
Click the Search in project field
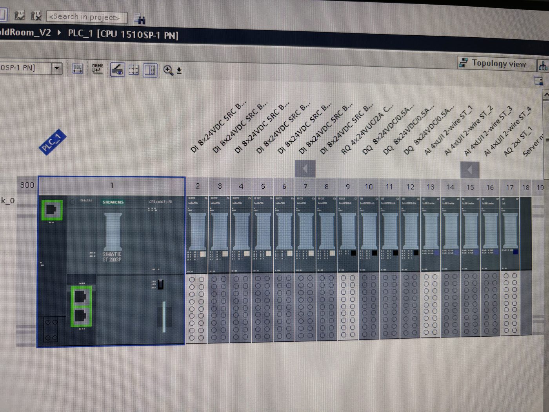point(87,17)
